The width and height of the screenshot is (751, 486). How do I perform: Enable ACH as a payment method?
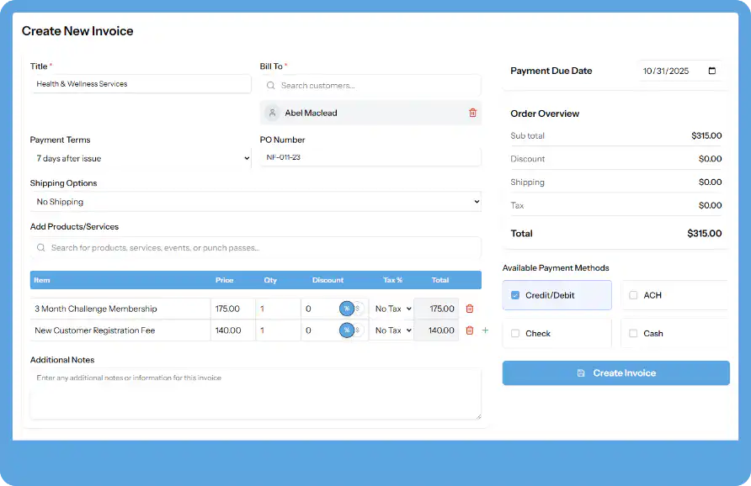[x=634, y=294]
